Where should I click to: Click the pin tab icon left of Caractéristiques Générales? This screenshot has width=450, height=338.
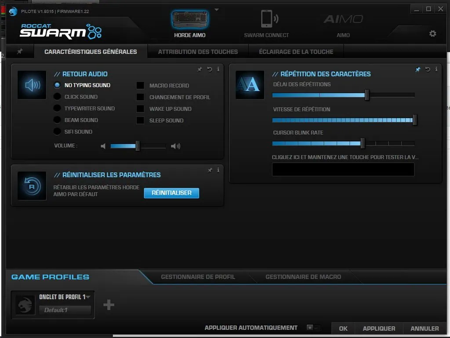point(20,51)
